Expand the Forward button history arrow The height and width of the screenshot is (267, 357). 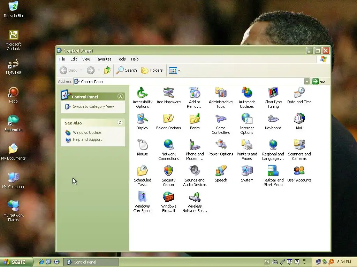(99, 70)
